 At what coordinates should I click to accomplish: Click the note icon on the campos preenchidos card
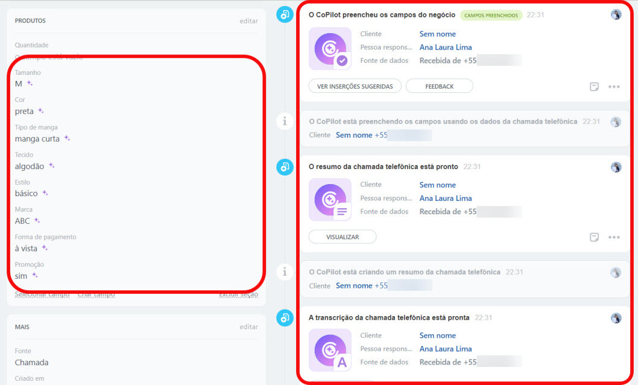[594, 87]
